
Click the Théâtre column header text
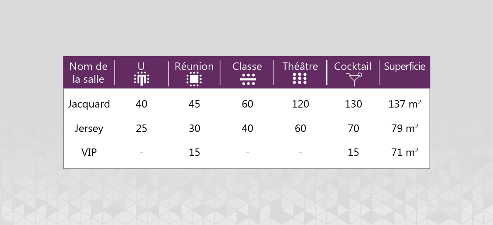[x=300, y=66]
